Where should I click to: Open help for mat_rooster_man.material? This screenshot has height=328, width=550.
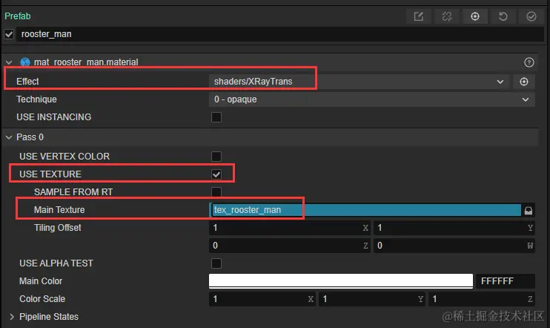pyautogui.click(x=529, y=62)
